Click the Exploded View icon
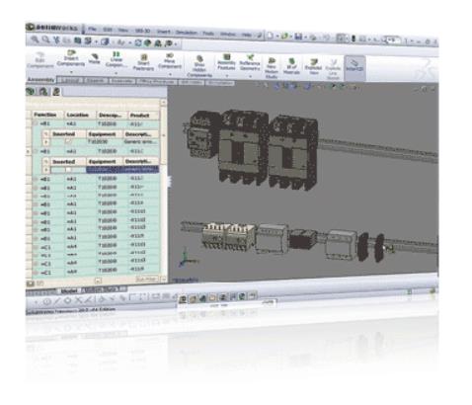 (x=313, y=67)
